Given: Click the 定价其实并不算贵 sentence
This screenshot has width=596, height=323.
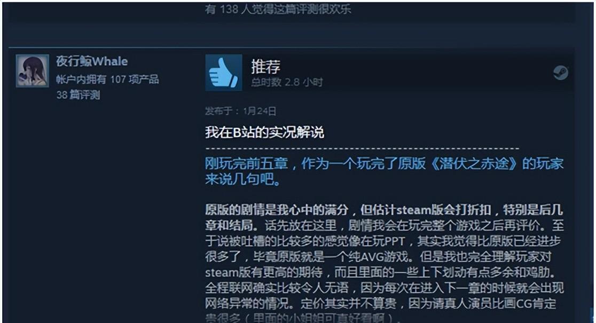Looking at the screenshot, I should (x=349, y=303).
